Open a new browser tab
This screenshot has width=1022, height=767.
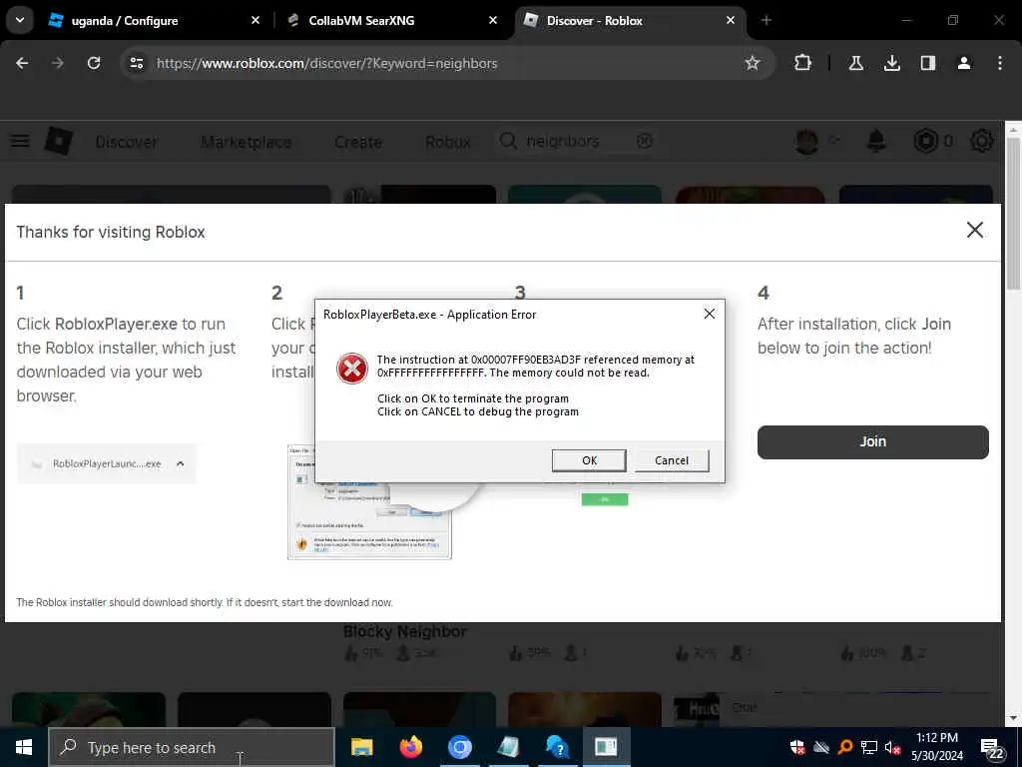click(766, 20)
